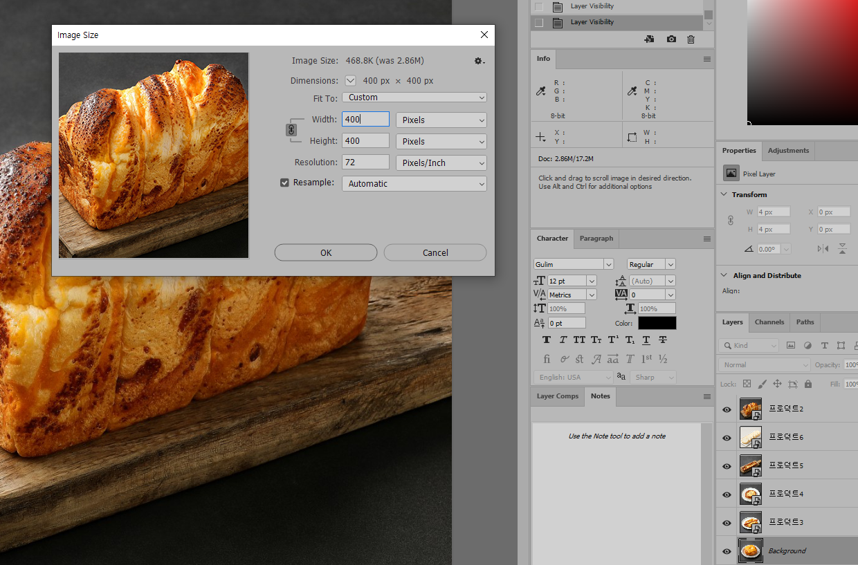Flip horizontal in Properties Transform
This screenshot has height=565, width=858.
coord(823,249)
